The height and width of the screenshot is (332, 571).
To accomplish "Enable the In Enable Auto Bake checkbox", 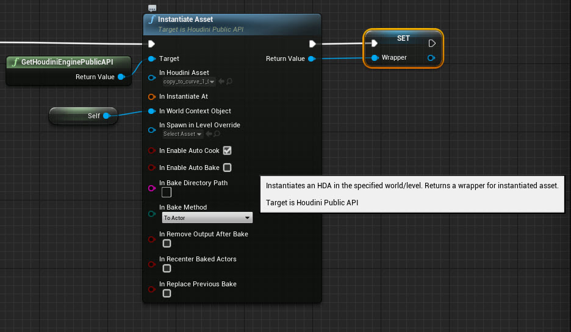I will click(227, 168).
